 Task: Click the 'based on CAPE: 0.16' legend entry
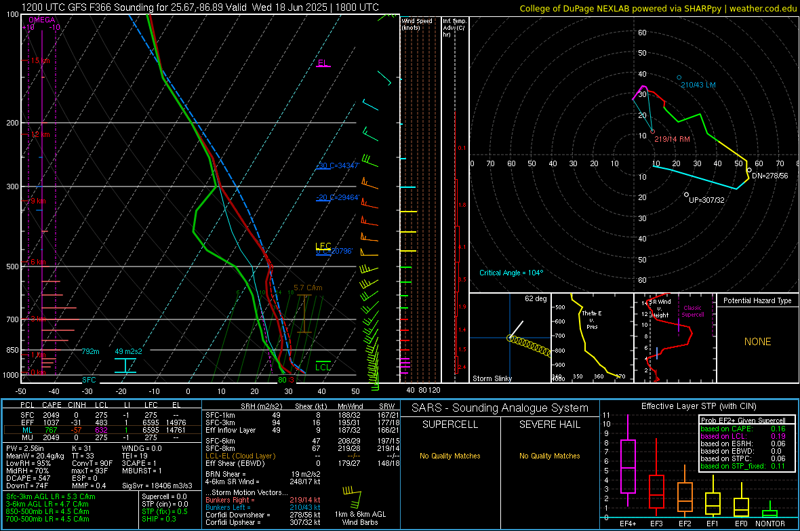(x=743, y=429)
